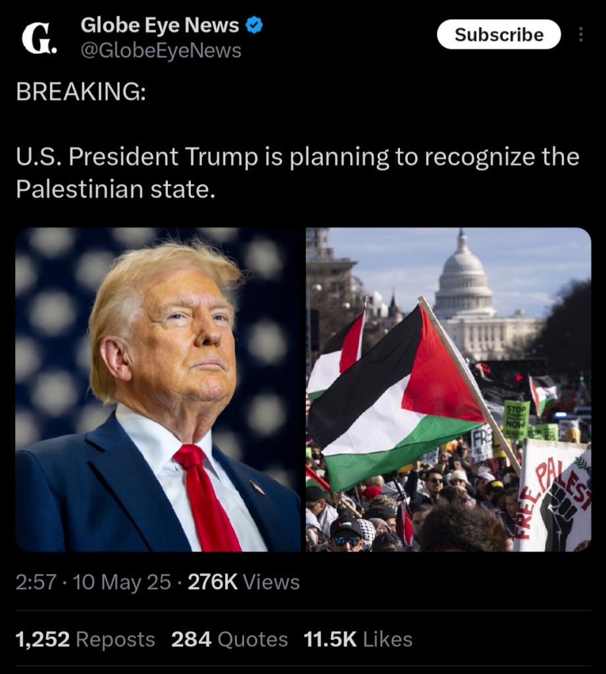Click the red tie in the left photo
Screen dimensions: 606x674
(x=207, y=497)
